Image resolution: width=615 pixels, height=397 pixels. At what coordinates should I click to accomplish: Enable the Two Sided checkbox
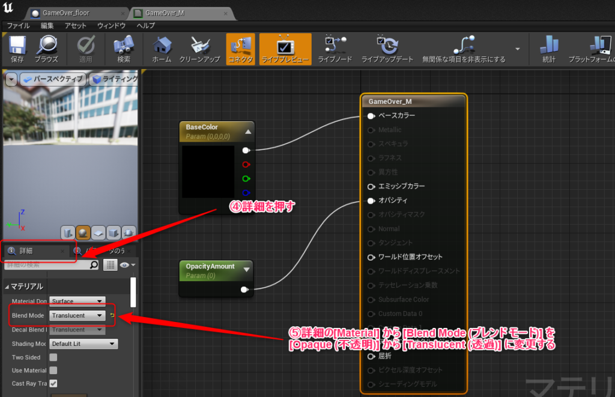[53, 357]
